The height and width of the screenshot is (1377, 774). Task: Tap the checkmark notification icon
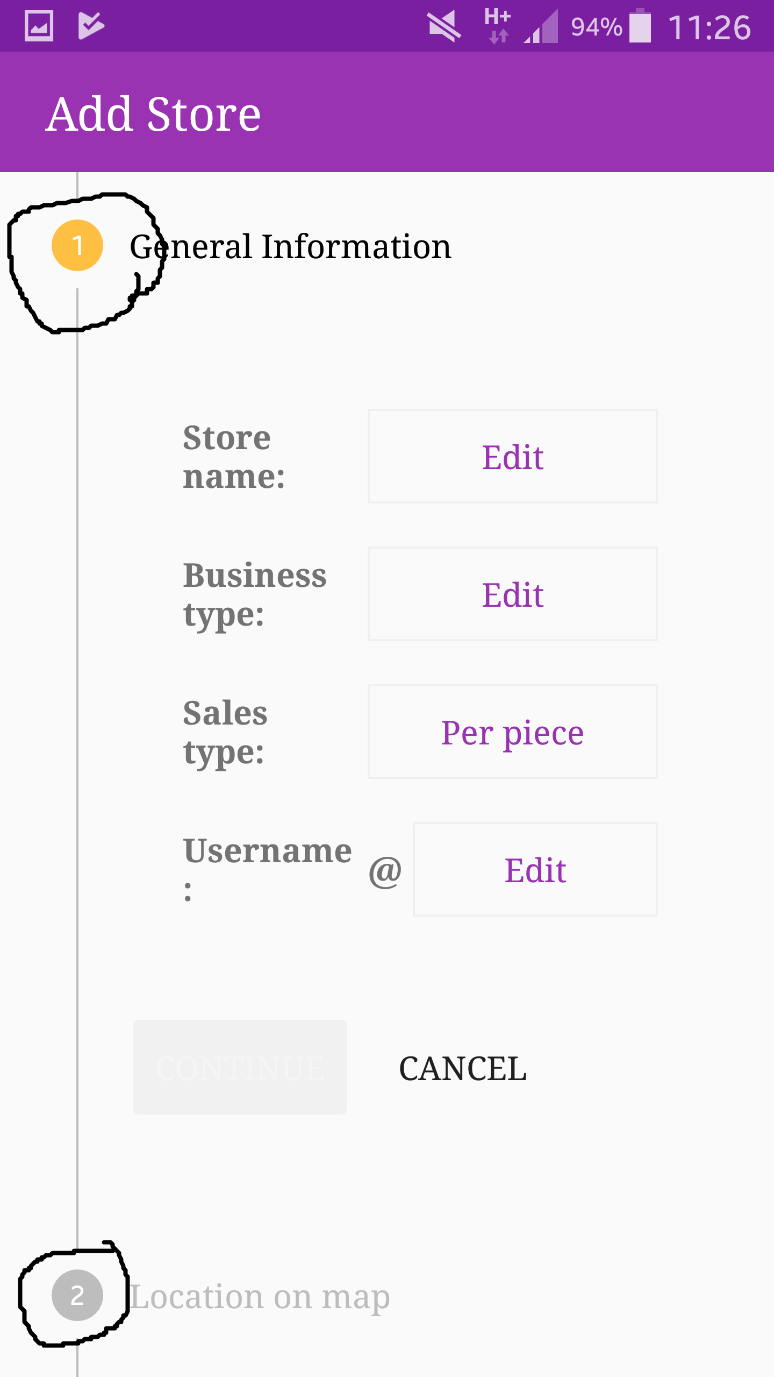click(91, 26)
